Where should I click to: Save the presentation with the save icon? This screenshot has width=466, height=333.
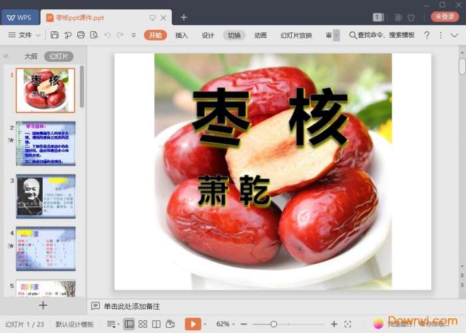click(x=55, y=35)
